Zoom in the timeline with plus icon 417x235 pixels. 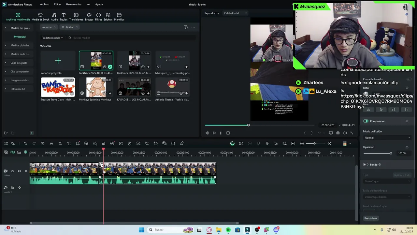(329, 144)
